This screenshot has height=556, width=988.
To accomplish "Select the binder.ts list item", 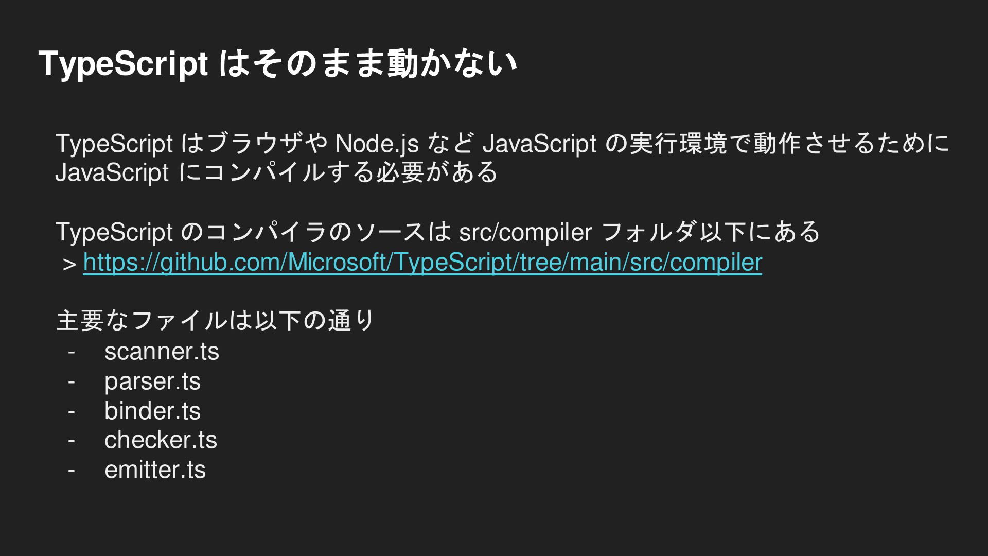I will pos(152,411).
